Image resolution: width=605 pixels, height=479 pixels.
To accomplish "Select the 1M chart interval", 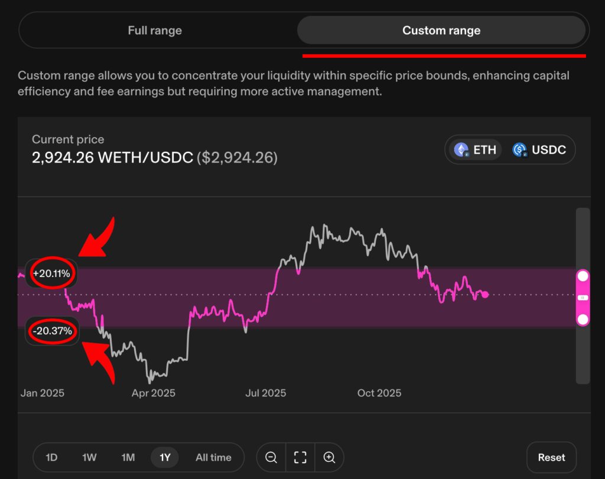I will click(x=128, y=457).
